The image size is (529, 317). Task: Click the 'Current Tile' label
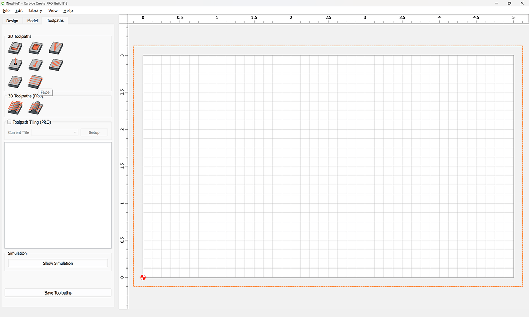tap(18, 132)
